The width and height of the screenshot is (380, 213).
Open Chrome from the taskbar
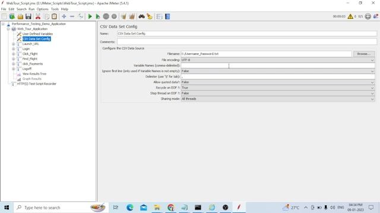click(x=171, y=208)
